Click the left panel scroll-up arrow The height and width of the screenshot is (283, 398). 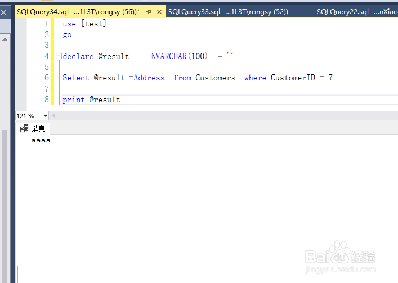[5, 39]
